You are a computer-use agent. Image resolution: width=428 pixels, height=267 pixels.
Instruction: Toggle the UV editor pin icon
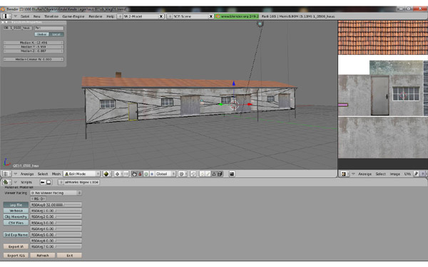[x=416, y=174]
